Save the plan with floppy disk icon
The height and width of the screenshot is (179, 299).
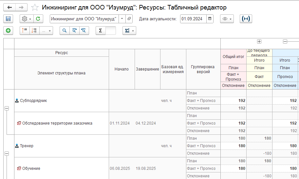pyautogui.click(x=8, y=19)
